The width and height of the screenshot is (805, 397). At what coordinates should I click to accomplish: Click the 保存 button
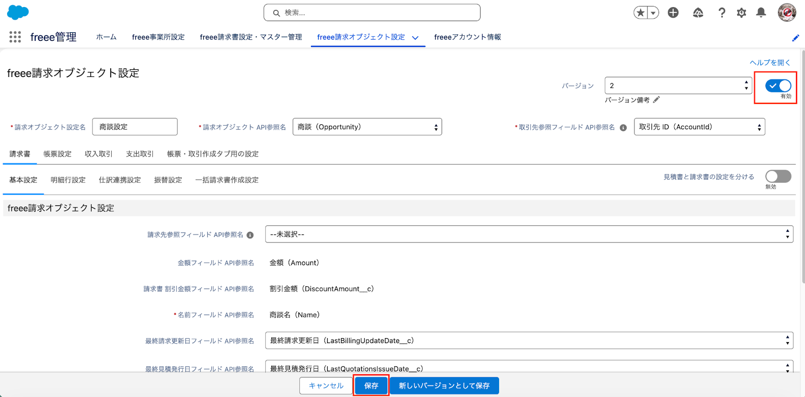(x=371, y=386)
